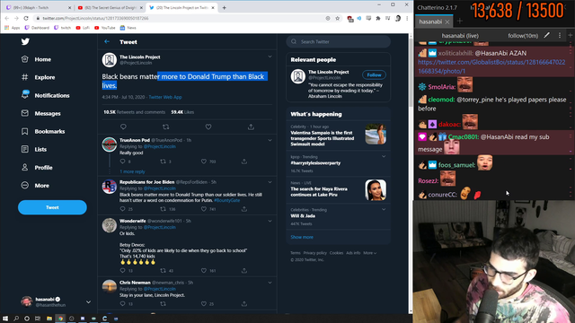Click the Twitter bird logo
This screenshot has height=323, width=575.
point(25,41)
